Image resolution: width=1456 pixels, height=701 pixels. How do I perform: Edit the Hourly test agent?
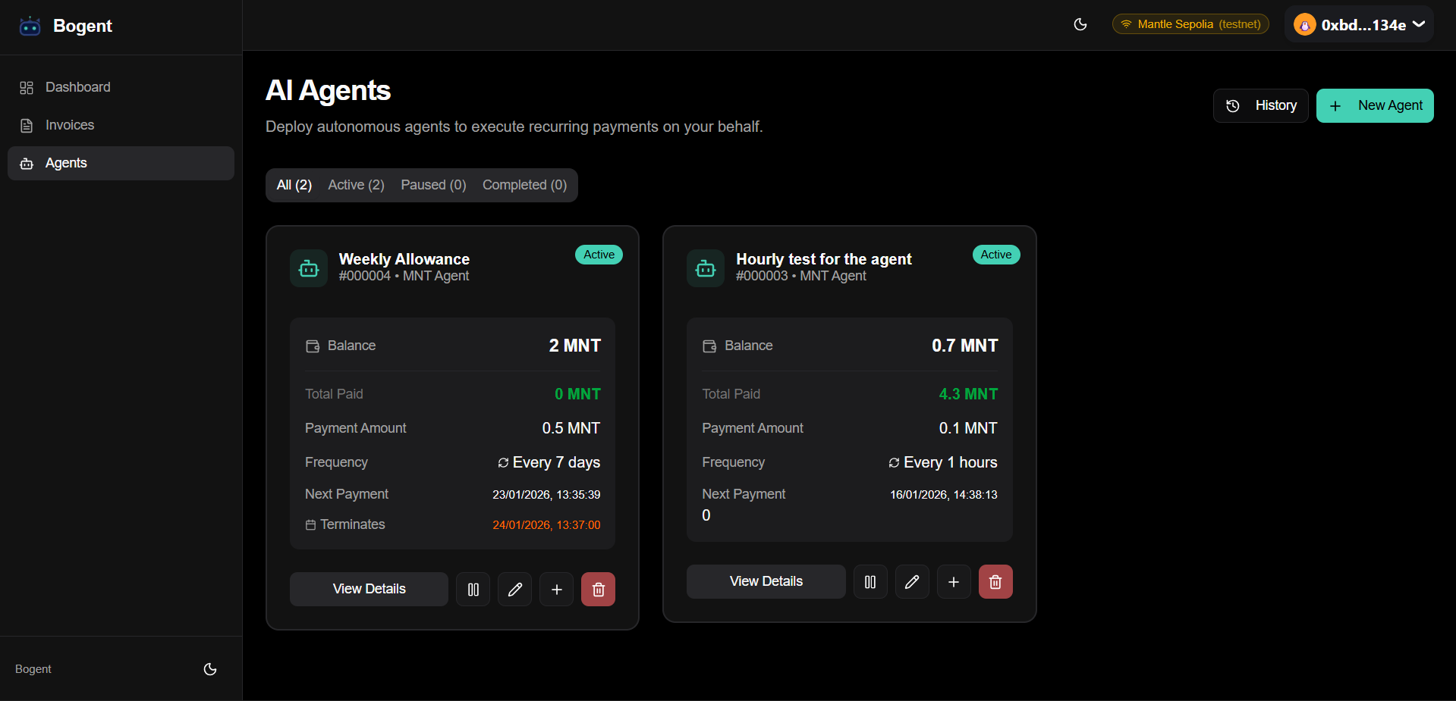912,582
